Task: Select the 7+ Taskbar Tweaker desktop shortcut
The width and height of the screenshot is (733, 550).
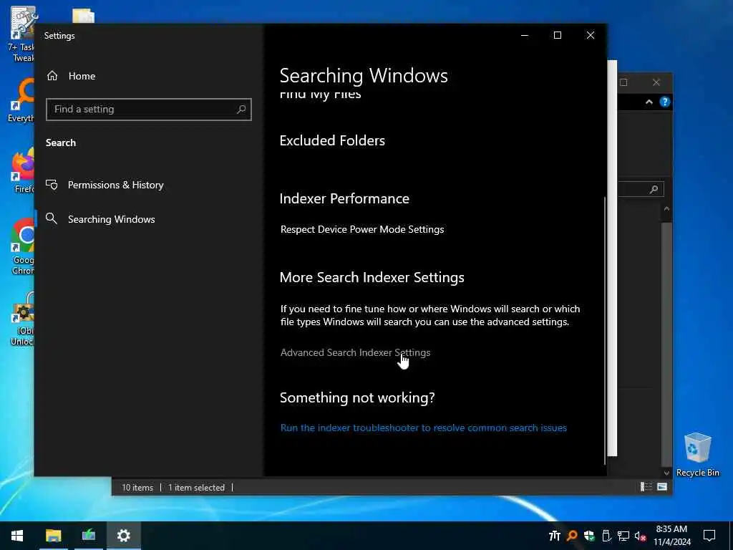Action: (x=21, y=34)
